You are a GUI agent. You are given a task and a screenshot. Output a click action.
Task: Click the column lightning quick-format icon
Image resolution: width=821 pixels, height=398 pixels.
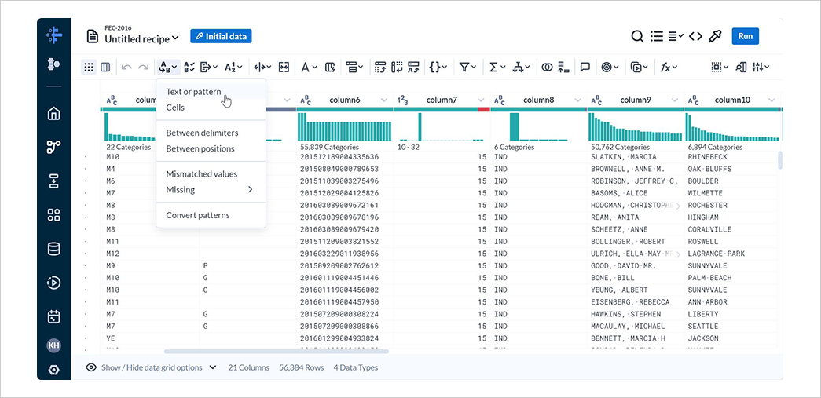(x=330, y=67)
